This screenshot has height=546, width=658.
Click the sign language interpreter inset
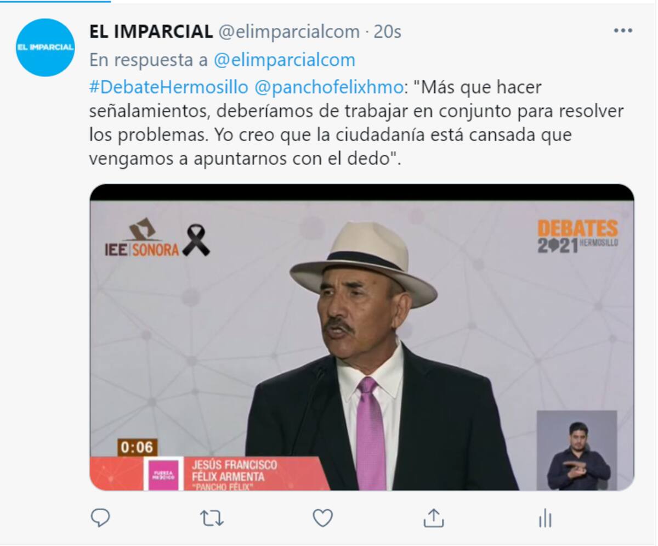(x=577, y=451)
